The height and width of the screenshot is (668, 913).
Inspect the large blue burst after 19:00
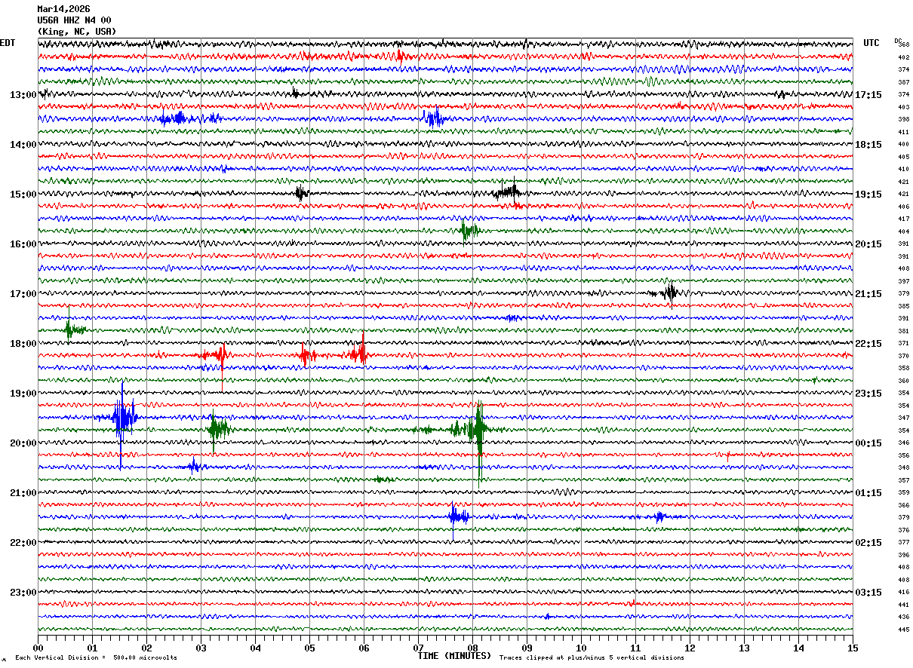[122, 417]
